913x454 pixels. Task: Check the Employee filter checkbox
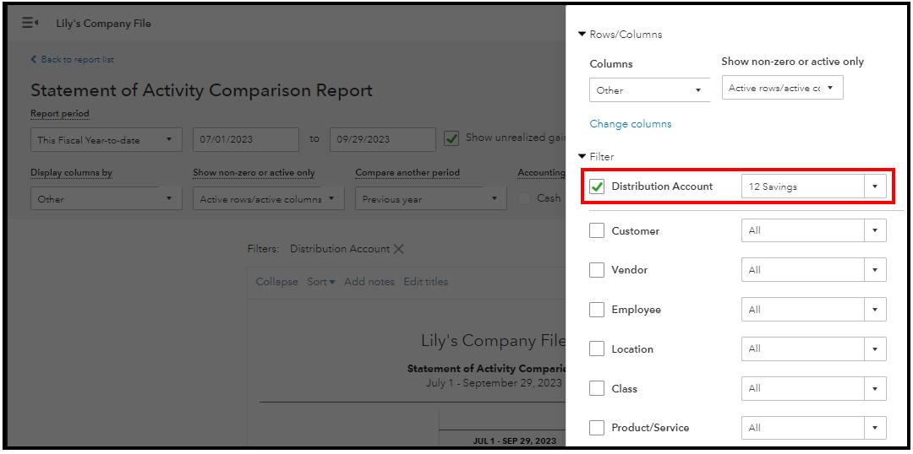point(598,310)
